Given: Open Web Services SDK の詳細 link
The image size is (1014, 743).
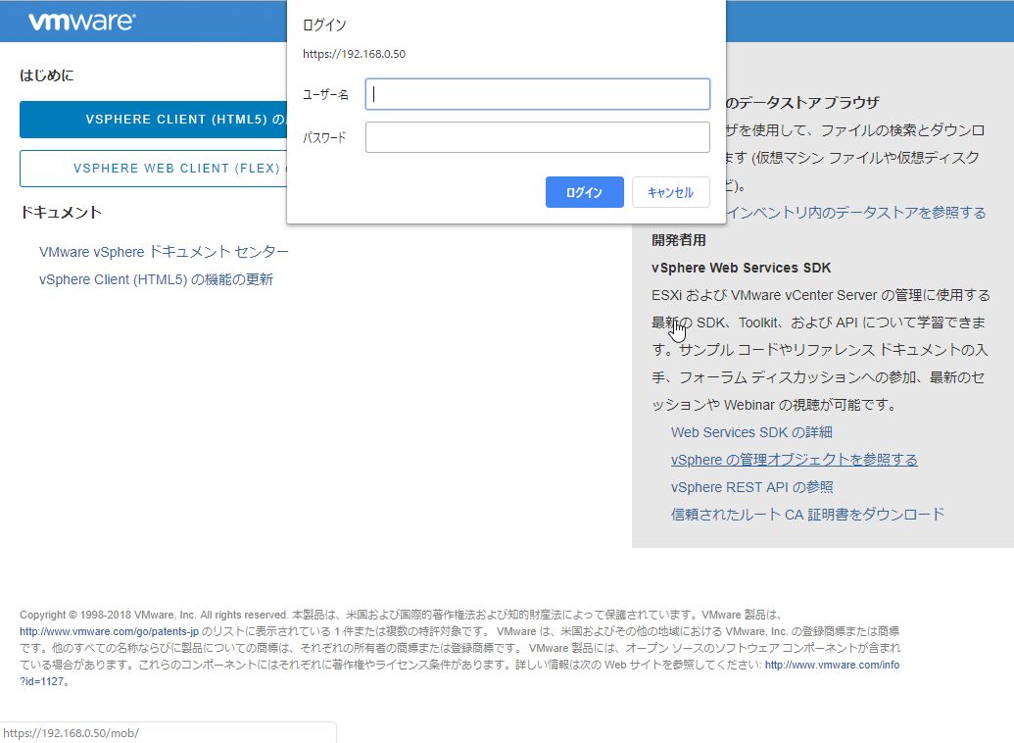Looking at the screenshot, I should pyautogui.click(x=751, y=432).
